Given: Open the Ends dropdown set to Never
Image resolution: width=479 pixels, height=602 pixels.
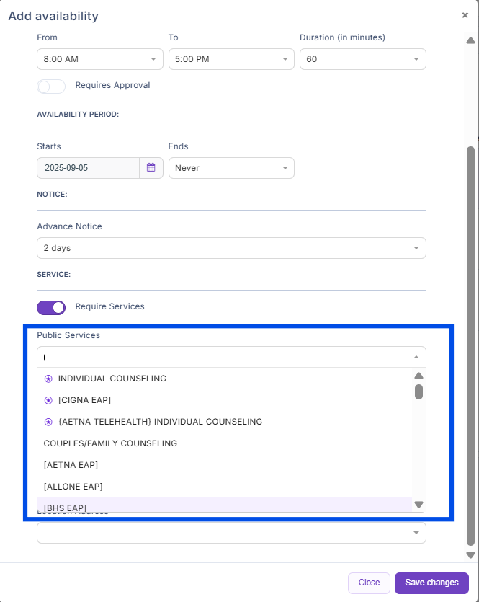Looking at the screenshot, I should click(231, 168).
